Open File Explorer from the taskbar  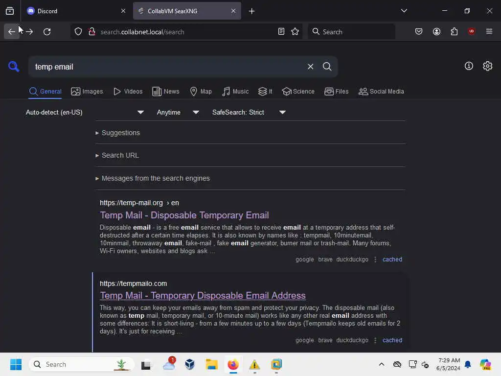(211, 364)
